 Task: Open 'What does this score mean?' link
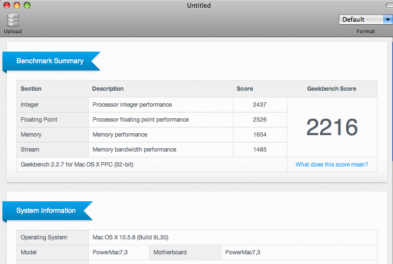(331, 165)
